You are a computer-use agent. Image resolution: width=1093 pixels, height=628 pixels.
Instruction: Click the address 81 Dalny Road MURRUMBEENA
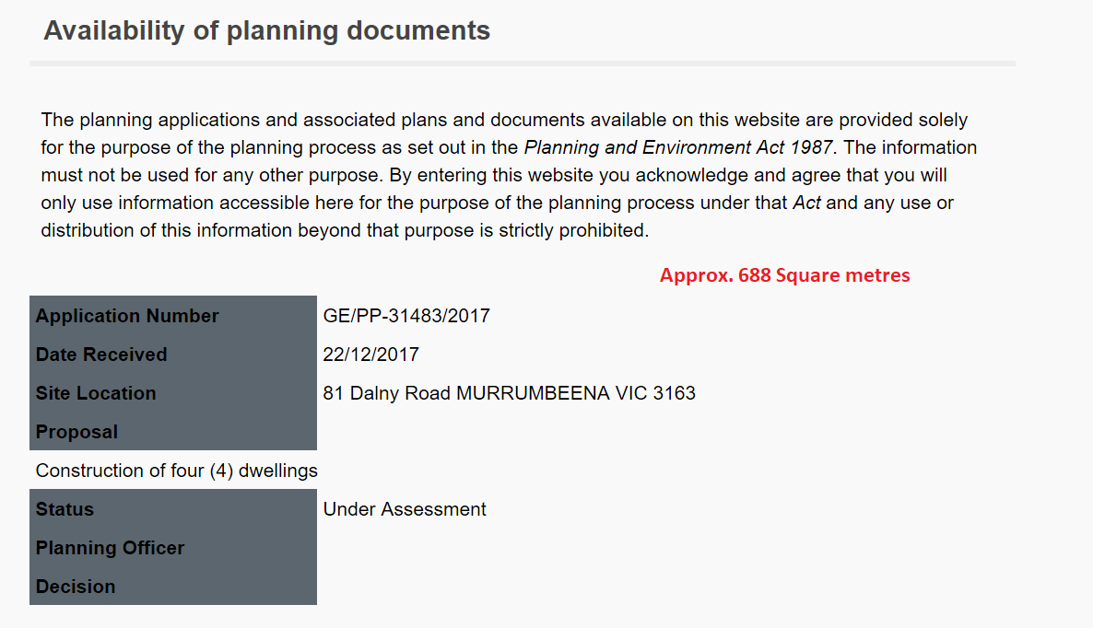click(x=509, y=393)
